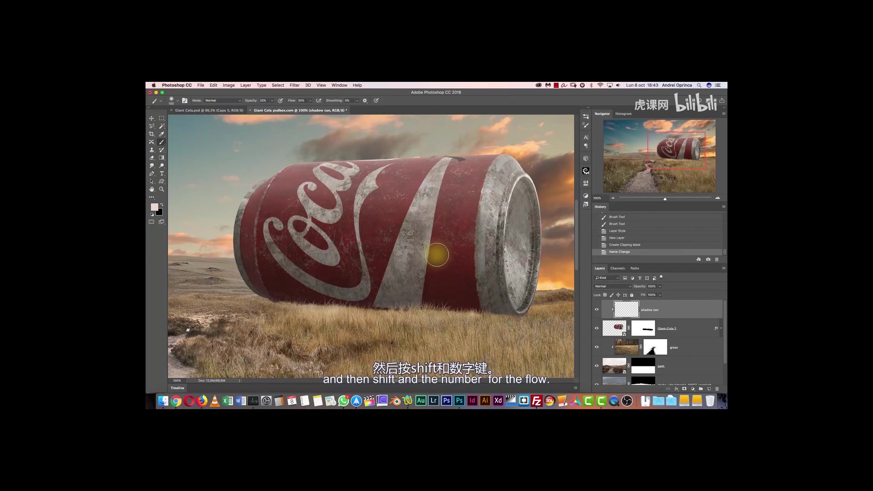The height and width of the screenshot is (491, 873).
Task: Click the foreground color swatch
Action: [154, 207]
